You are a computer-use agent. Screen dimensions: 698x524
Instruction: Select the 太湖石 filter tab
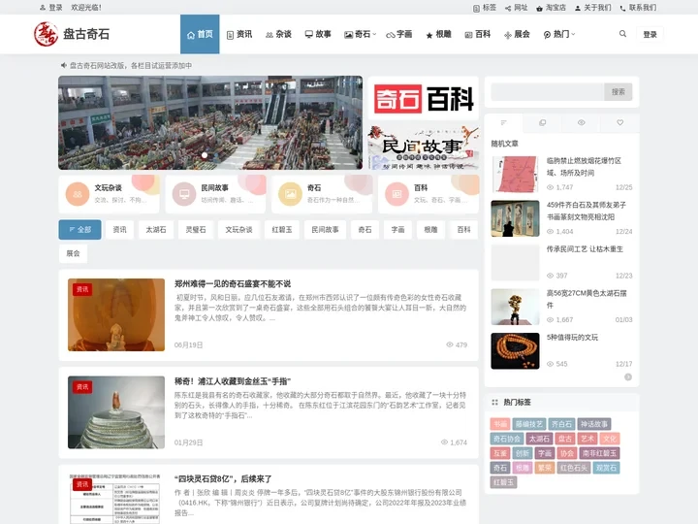coord(156,230)
